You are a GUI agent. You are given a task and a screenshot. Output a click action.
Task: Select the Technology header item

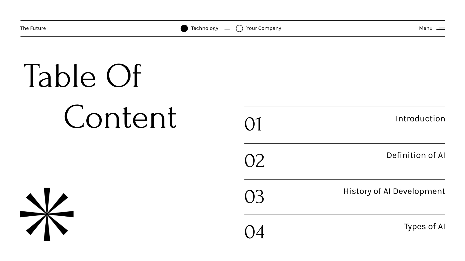point(205,28)
